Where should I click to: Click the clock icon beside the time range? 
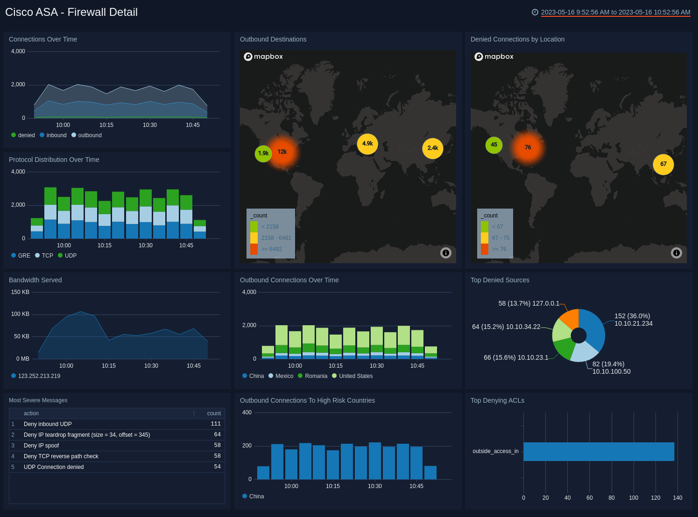coord(536,13)
